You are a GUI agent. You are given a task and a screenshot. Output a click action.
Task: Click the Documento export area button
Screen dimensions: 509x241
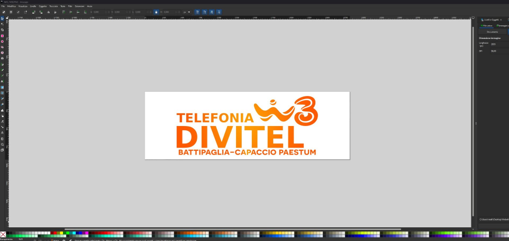click(x=492, y=32)
